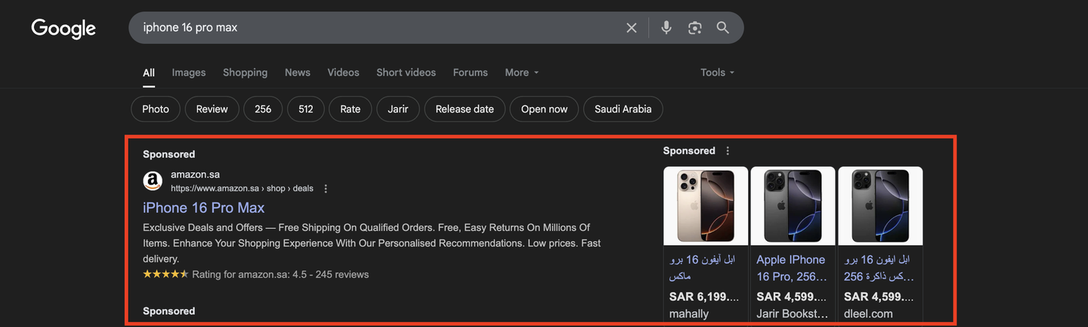Open the Google logo homepage link
Viewport: 1088px width, 327px height.
click(63, 29)
